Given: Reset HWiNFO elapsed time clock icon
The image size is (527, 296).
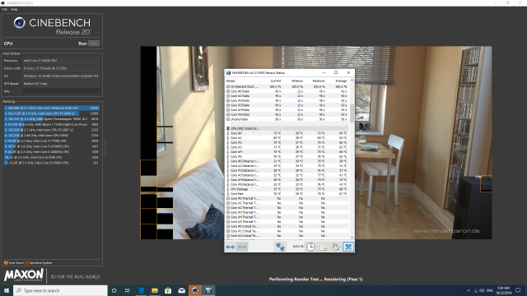Looking at the screenshot, I should tap(311, 247).
